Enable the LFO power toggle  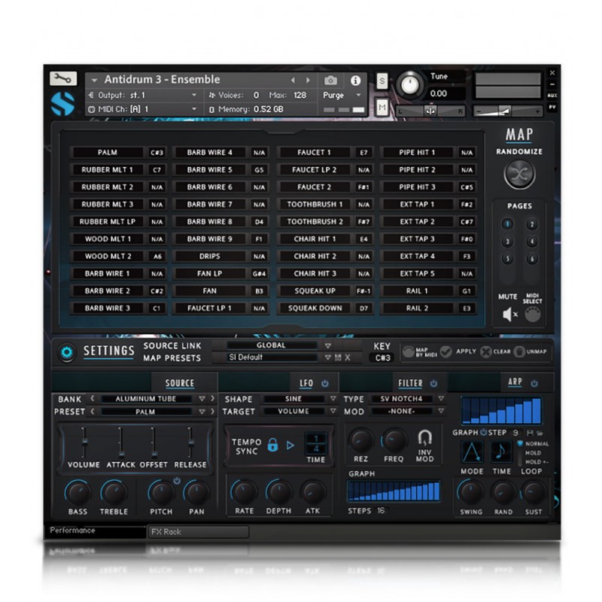324,383
